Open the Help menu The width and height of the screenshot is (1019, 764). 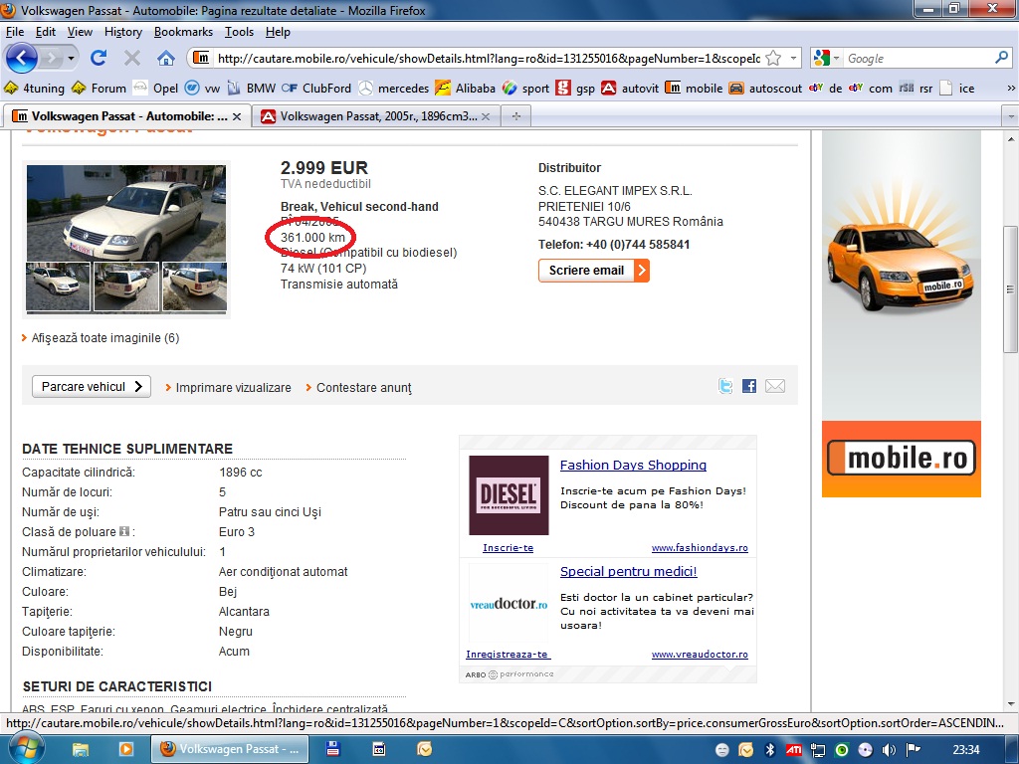point(278,32)
